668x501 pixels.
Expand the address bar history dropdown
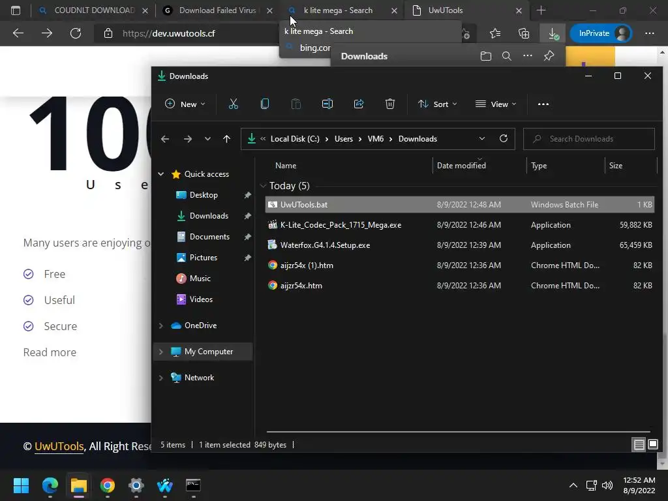click(x=482, y=138)
